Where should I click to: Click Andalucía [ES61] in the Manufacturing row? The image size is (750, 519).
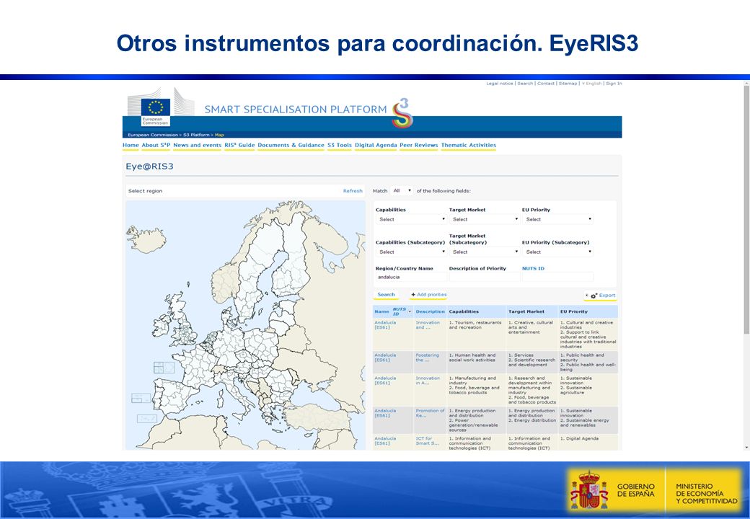(x=385, y=381)
